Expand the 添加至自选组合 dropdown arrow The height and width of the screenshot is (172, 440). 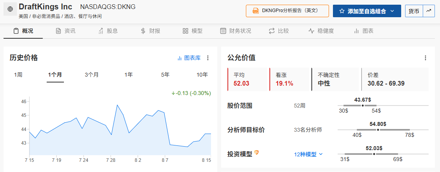(392, 11)
